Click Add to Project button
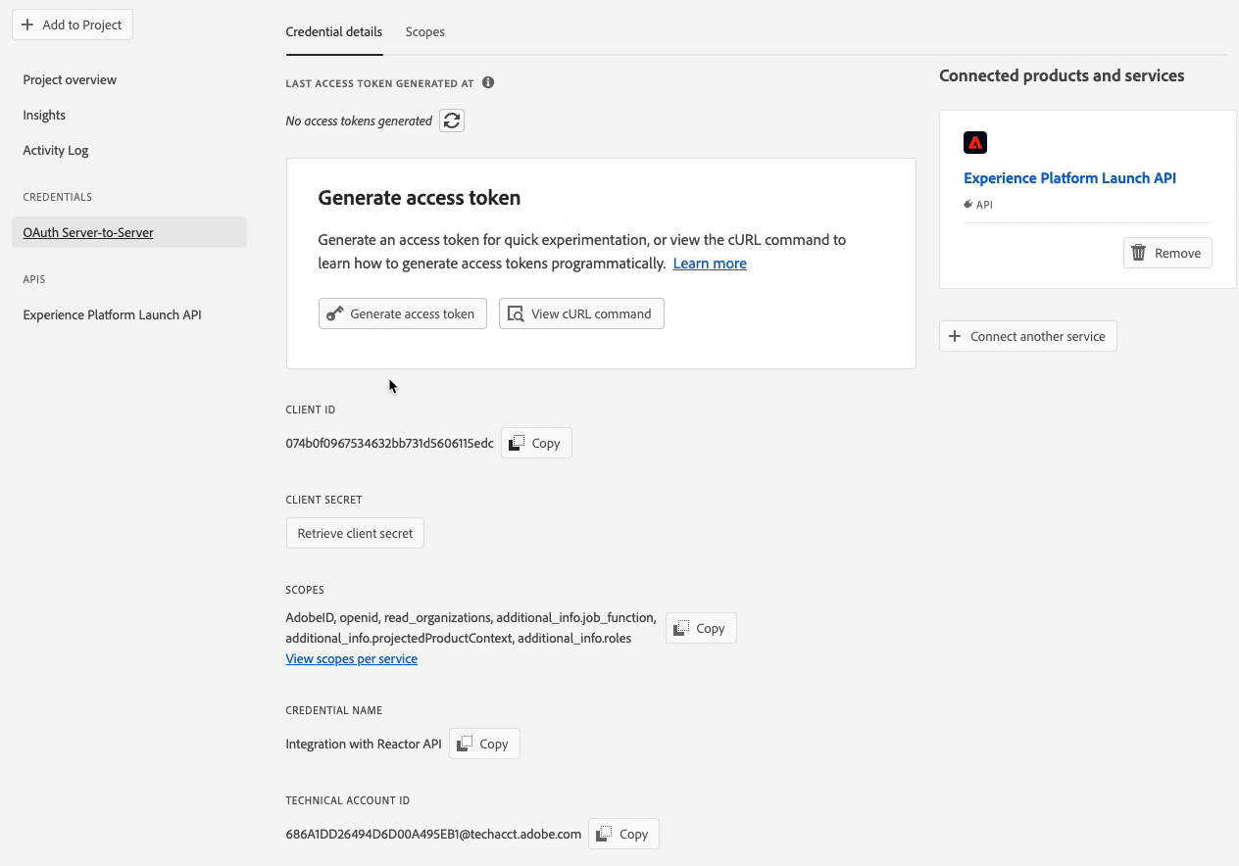This screenshot has height=866, width=1239. click(x=73, y=25)
